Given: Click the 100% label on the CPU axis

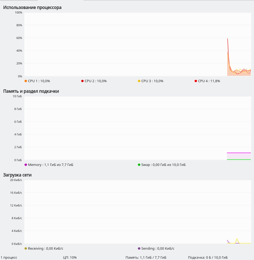Looking at the screenshot, I should (19, 12).
